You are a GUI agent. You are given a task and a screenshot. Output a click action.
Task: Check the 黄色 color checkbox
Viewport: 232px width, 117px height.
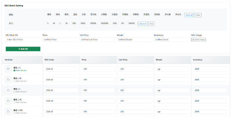[45, 14]
